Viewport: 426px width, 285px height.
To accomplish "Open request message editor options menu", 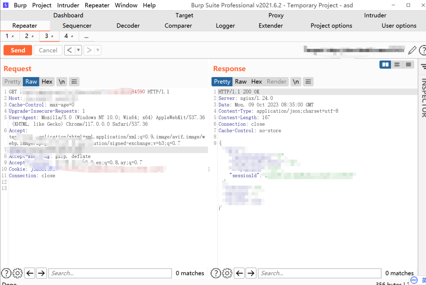I will click(x=74, y=82).
